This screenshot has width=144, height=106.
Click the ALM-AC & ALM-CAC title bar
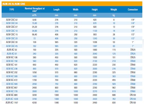click(72, 4)
